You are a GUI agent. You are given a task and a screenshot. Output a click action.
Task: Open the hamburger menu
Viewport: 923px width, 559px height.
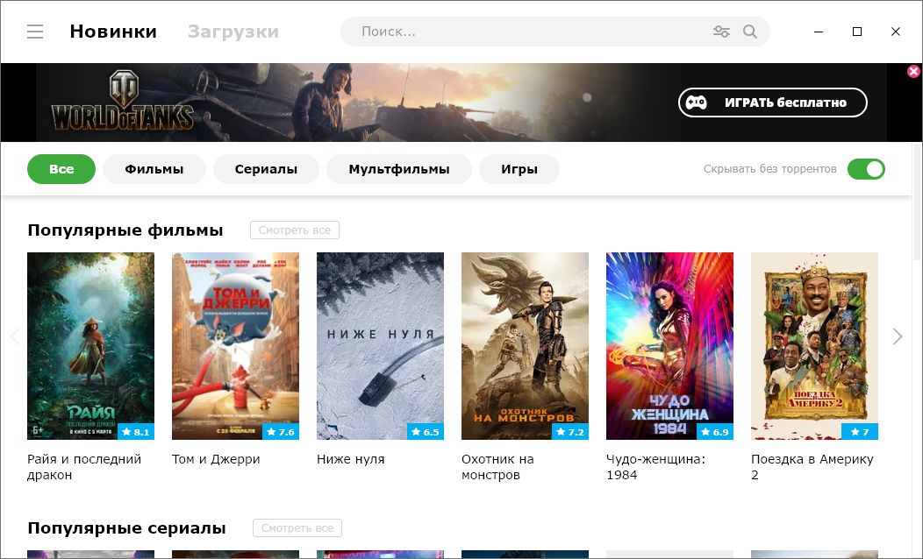tap(35, 32)
